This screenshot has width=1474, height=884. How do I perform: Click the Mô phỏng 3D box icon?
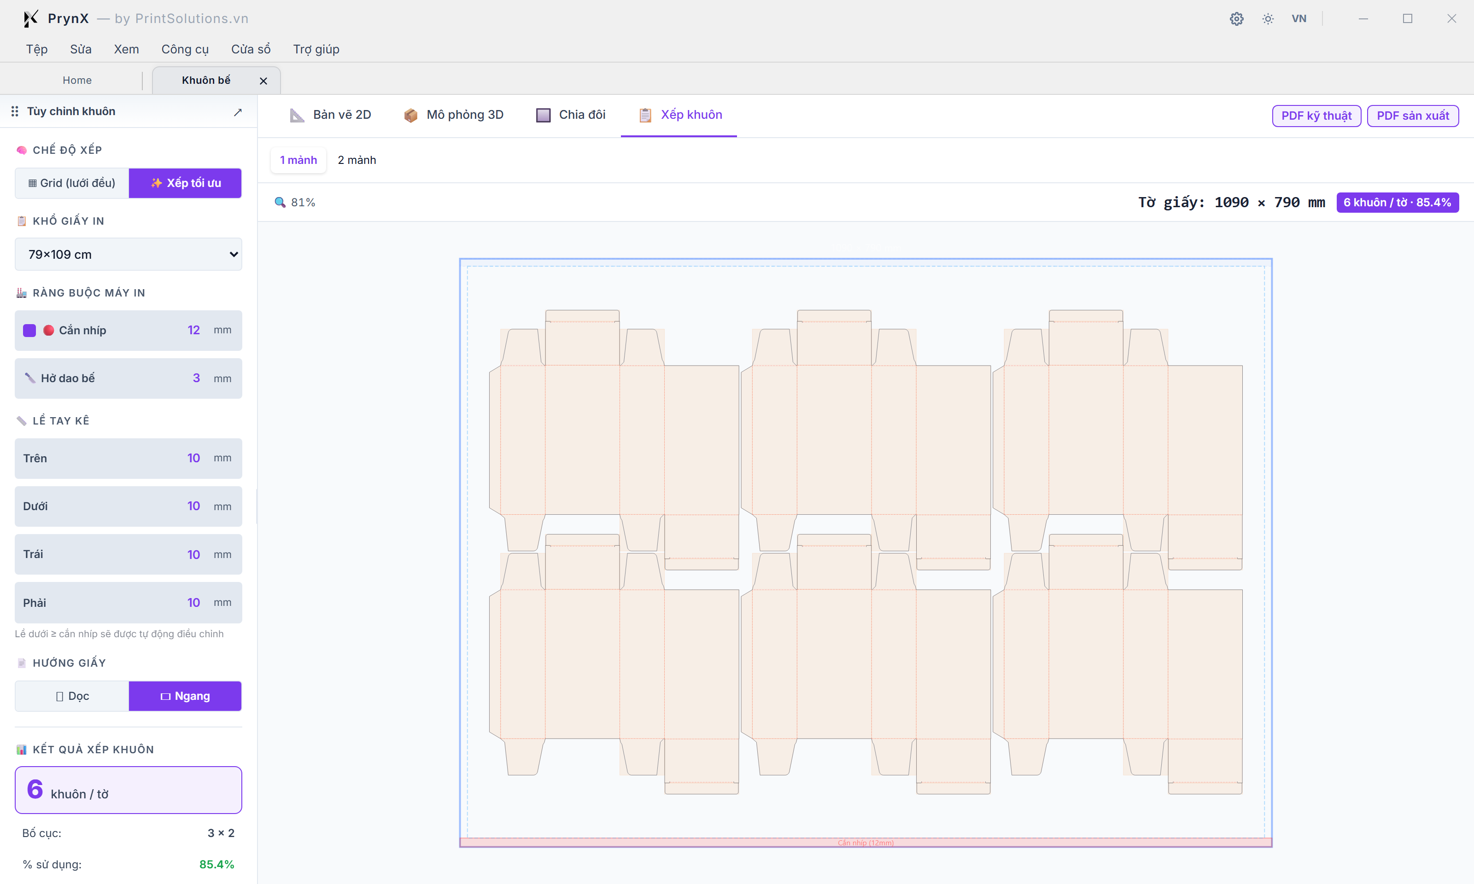(x=410, y=116)
